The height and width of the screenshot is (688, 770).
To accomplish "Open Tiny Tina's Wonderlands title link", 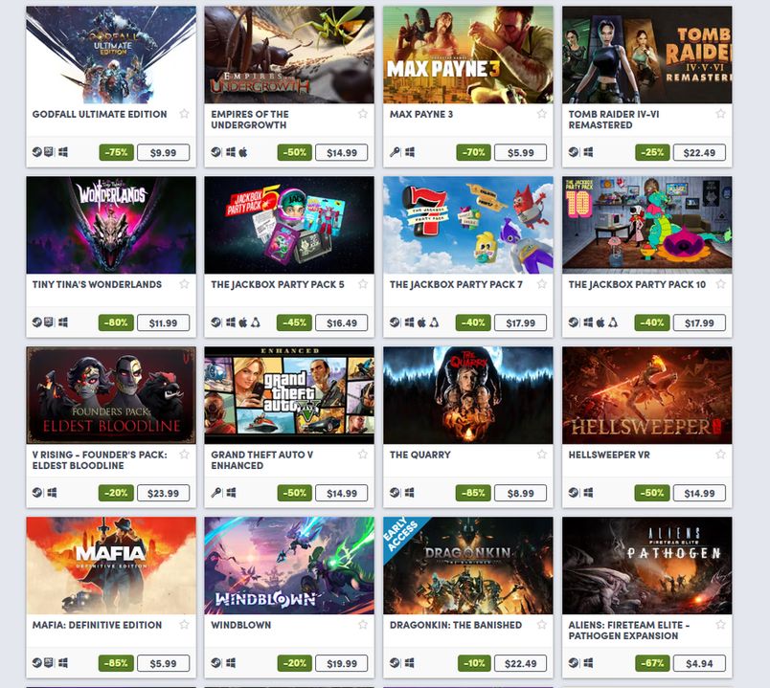I will [97, 284].
